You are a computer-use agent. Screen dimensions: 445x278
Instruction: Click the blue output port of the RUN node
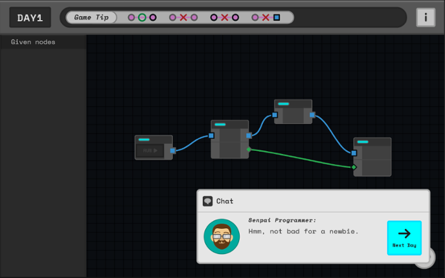[x=173, y=151]
